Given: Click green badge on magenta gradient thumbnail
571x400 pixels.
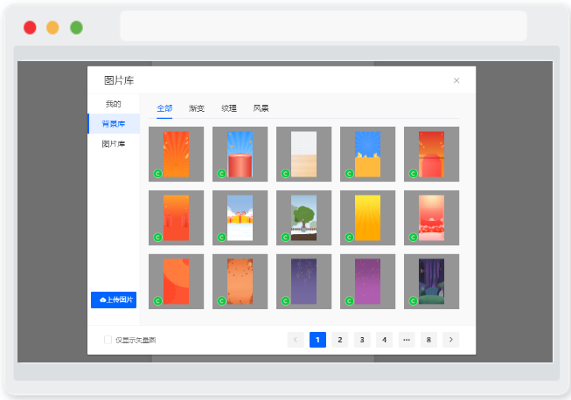Looking at the screenshot, I should coord(349,301).
